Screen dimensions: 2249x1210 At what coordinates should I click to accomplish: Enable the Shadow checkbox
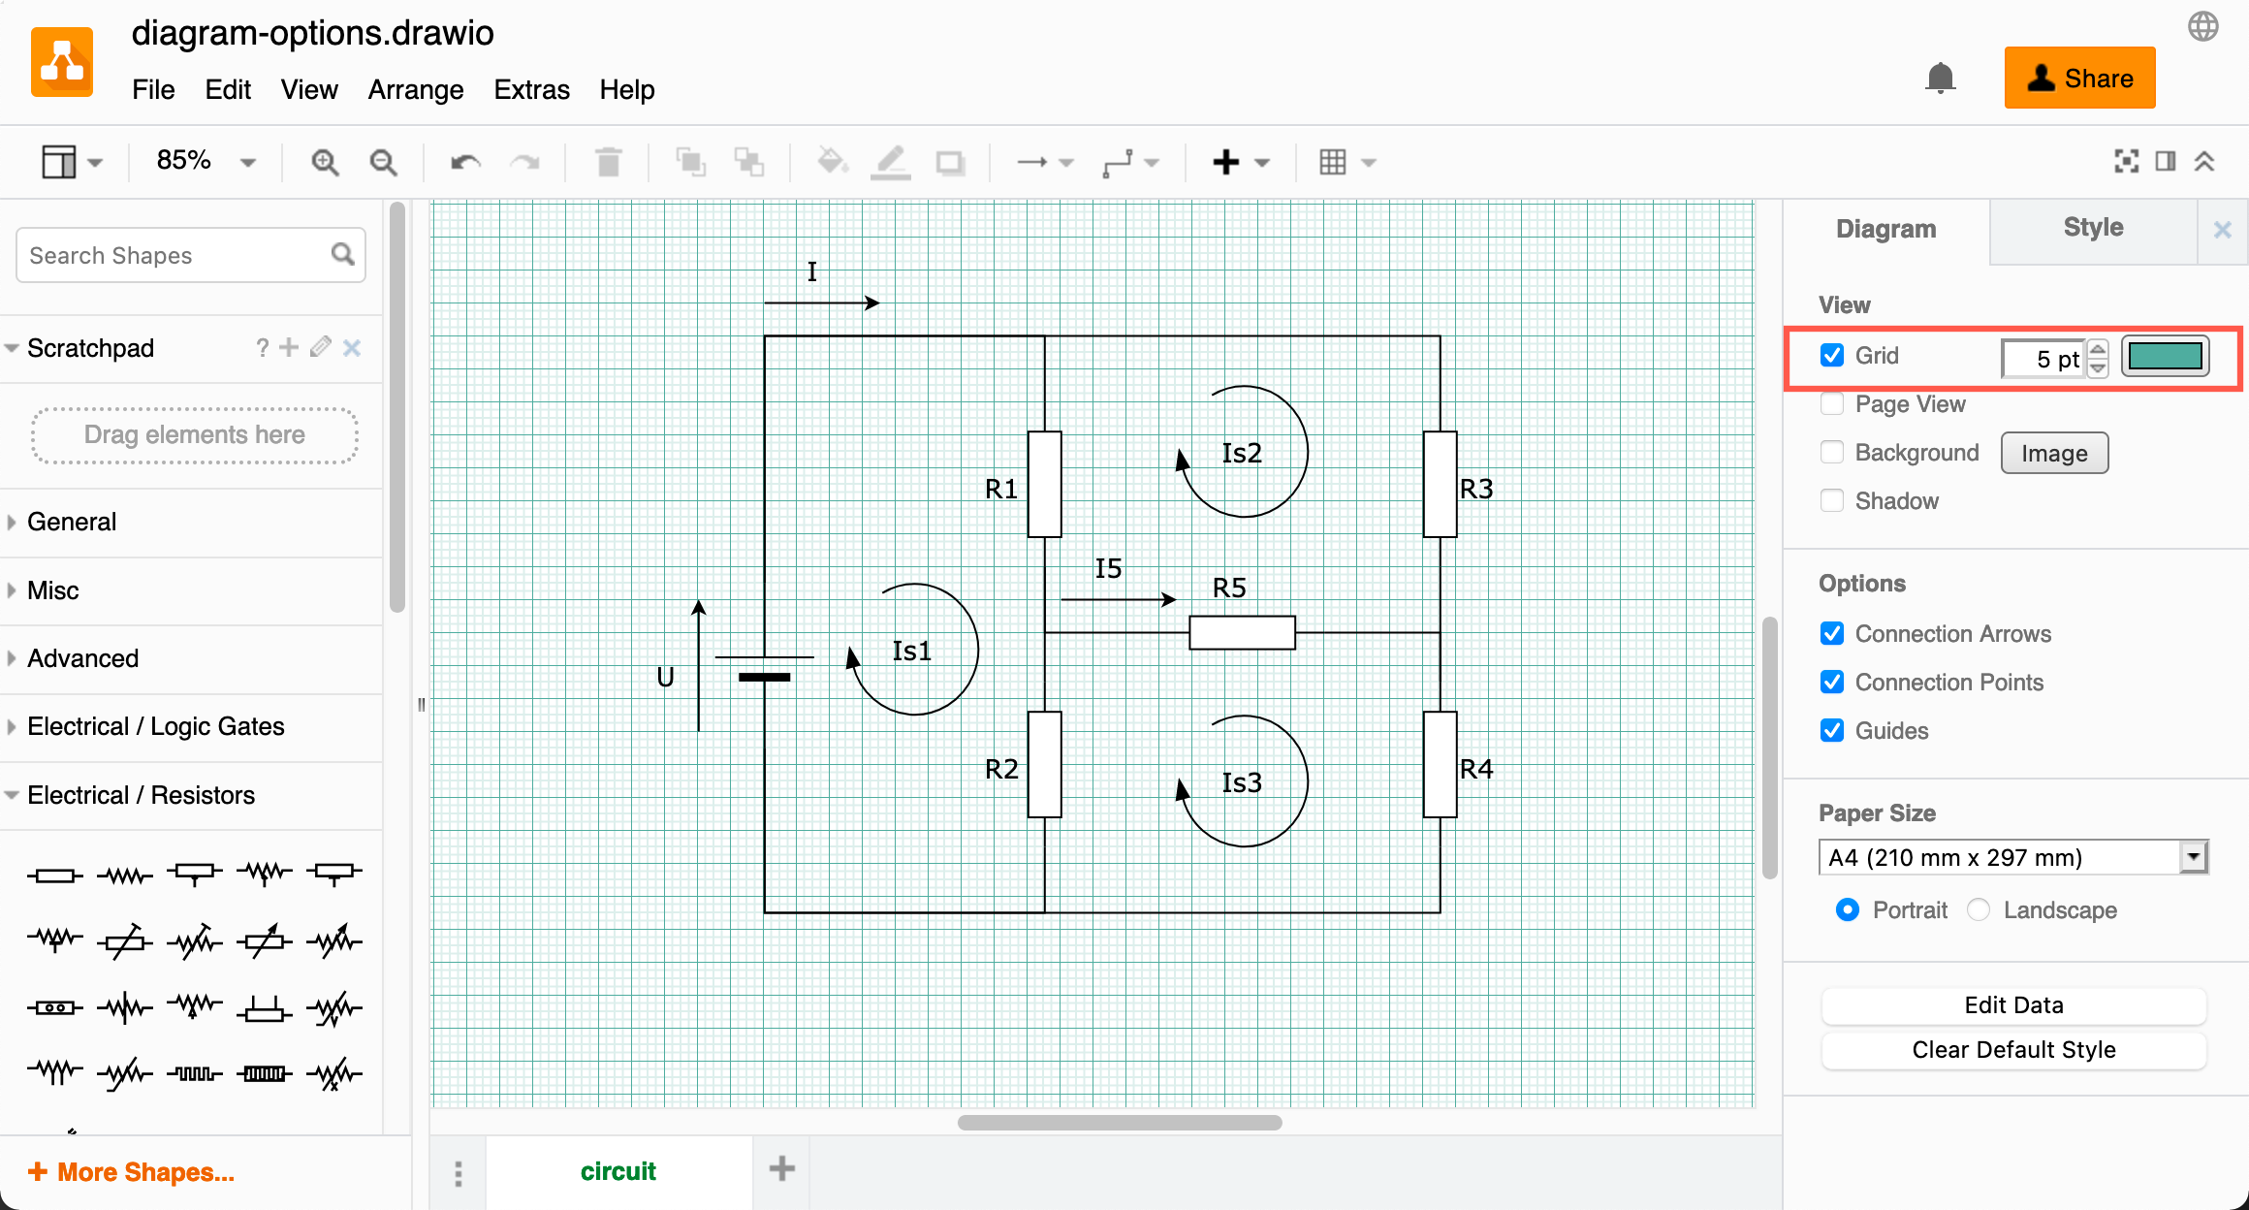[1831, 500]
